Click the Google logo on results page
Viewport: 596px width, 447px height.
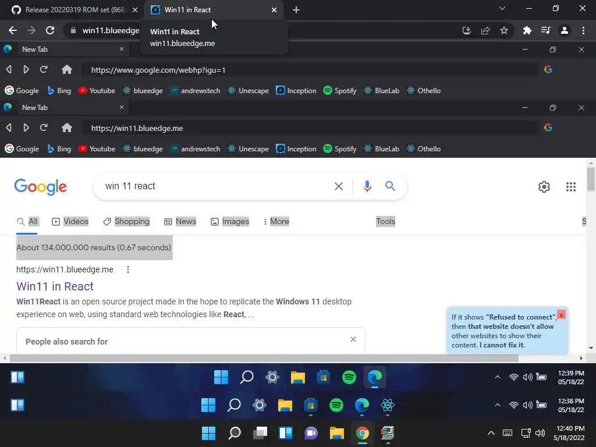(x=41, y=187)
